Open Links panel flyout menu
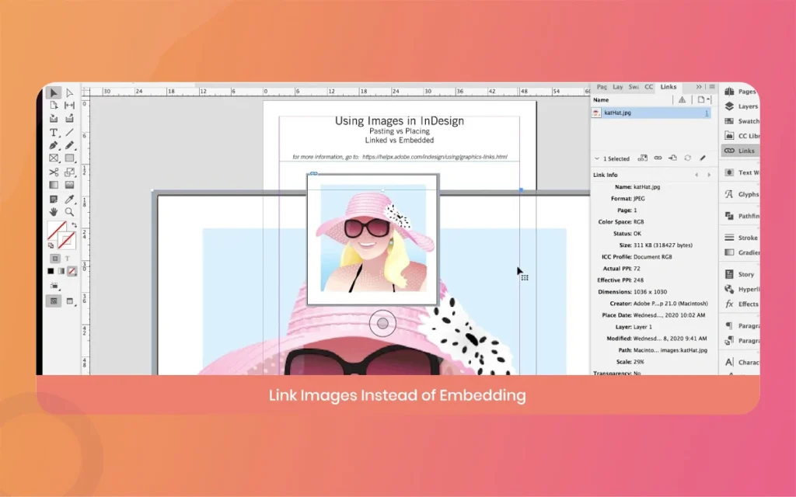 [712, 87]
